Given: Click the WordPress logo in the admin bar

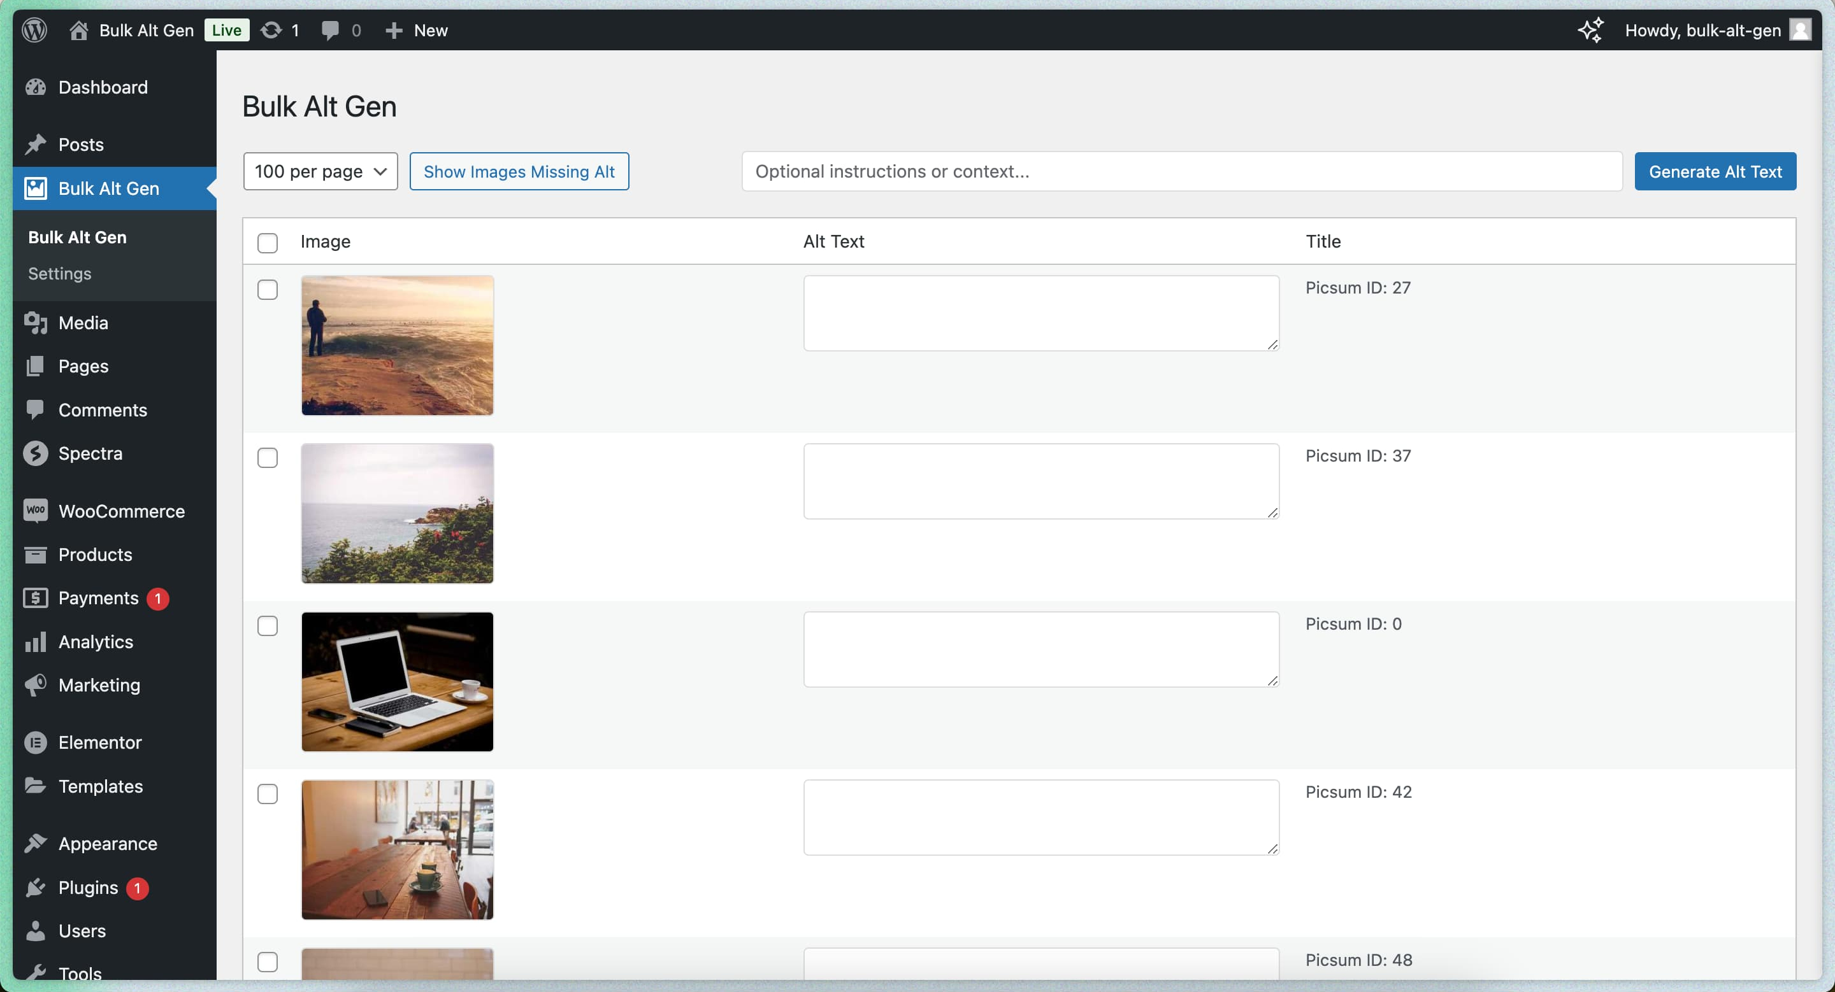Looking at the screenshot, I should tap(34, 30).
